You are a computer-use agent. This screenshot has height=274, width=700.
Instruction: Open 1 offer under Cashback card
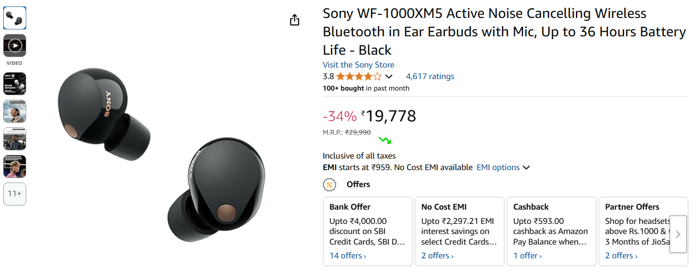click(x=527, y=256)
